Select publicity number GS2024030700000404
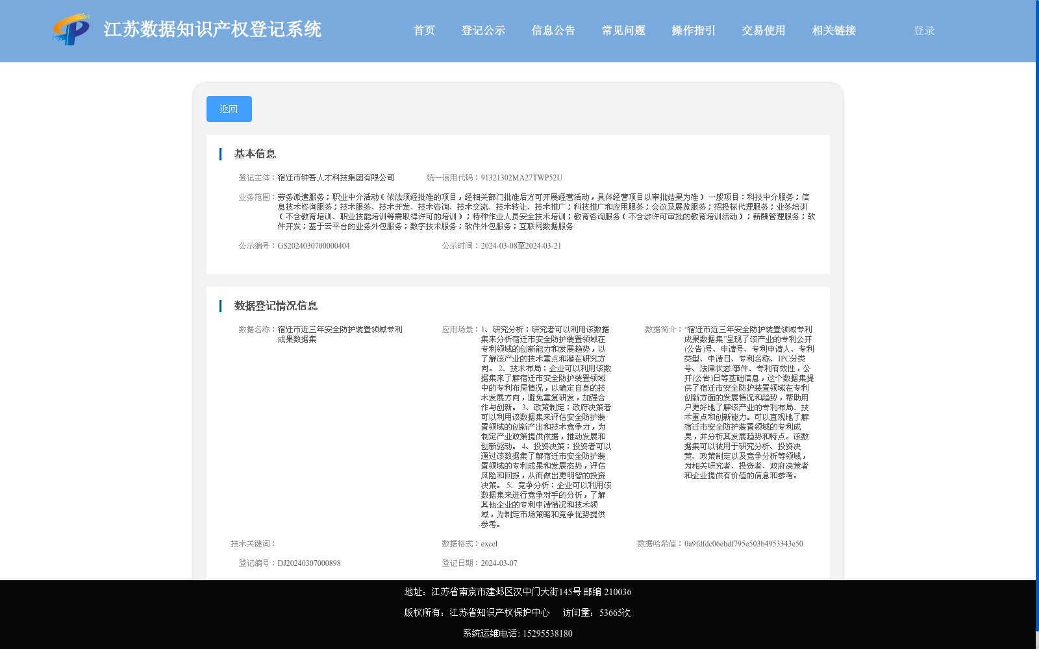1039x649 pixels. click(x=314, y=246)
